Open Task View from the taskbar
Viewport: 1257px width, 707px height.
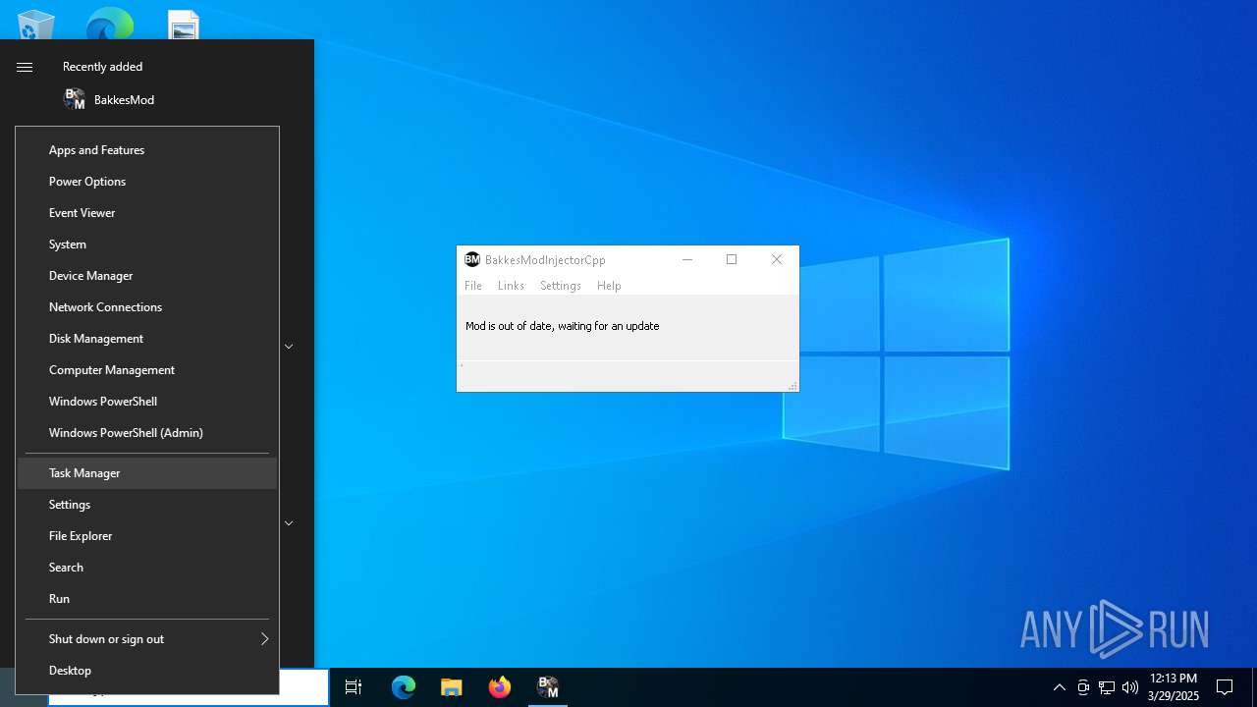(354, 687)
